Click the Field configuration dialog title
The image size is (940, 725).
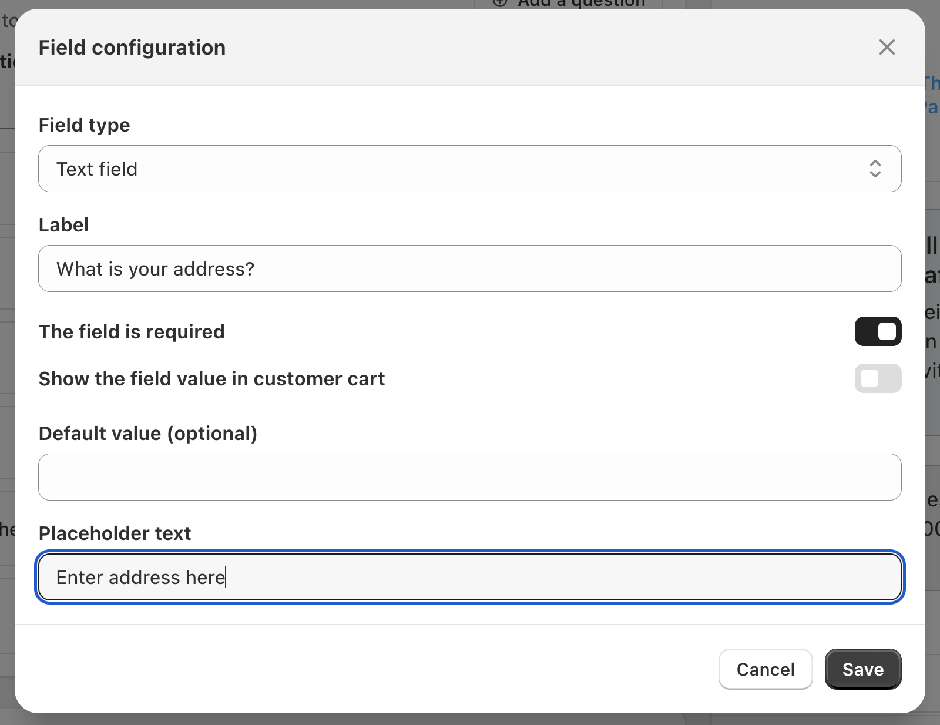pyautogui.click(x=132, y=48)
